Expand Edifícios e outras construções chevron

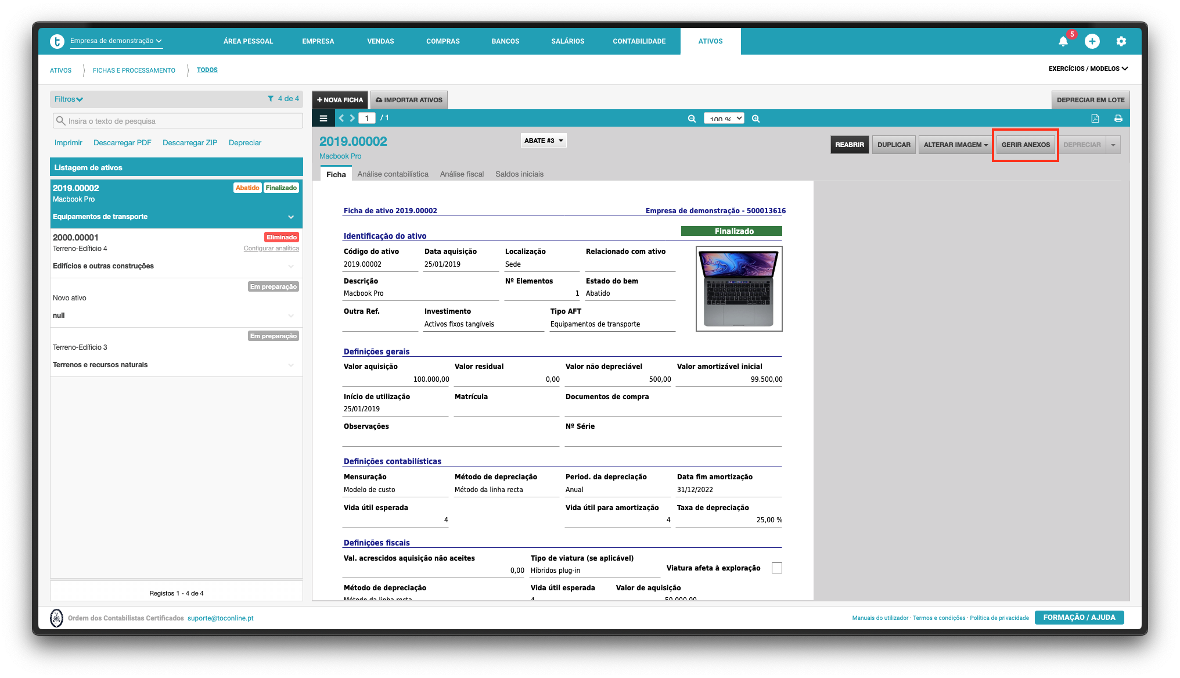[291, 266]
